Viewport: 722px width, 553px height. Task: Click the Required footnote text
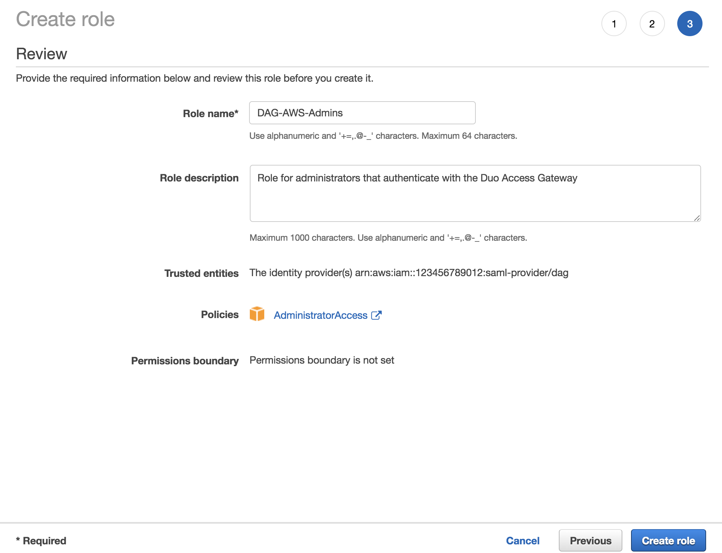pyautogui.click(x=41, y=540)
